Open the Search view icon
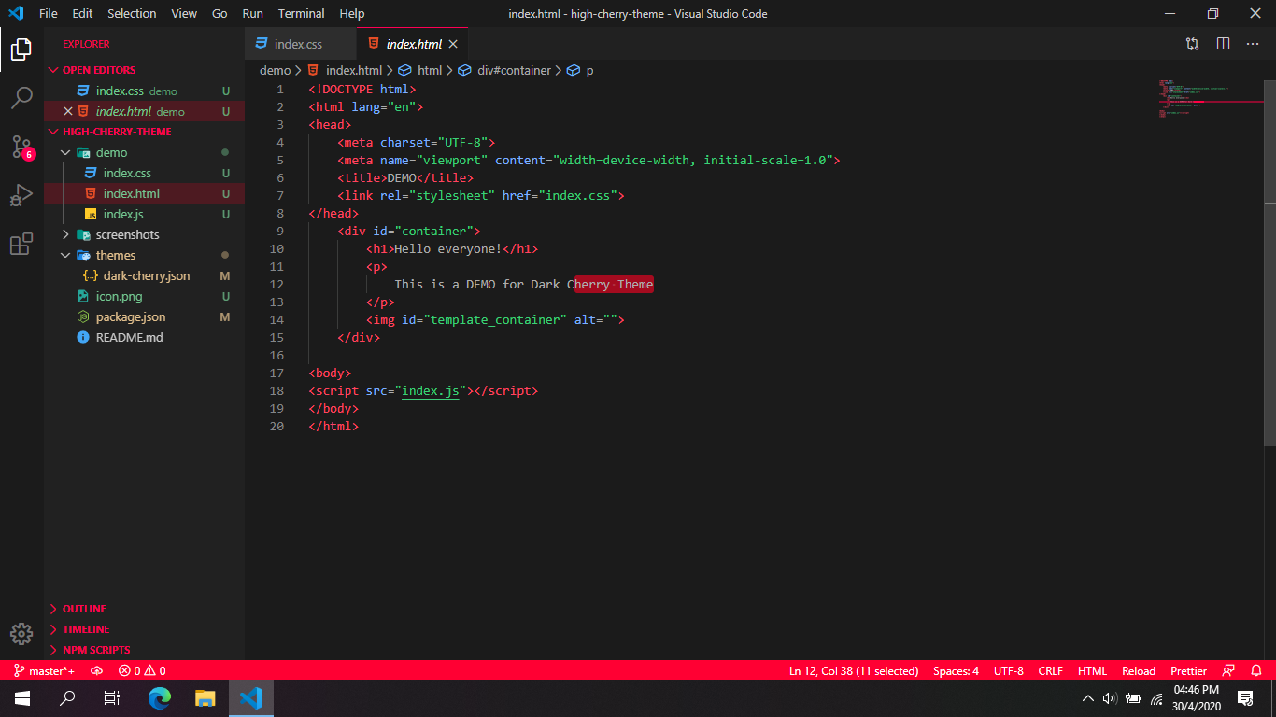The width and height of the screenshot is (1276, 717). tap(21, 97)
